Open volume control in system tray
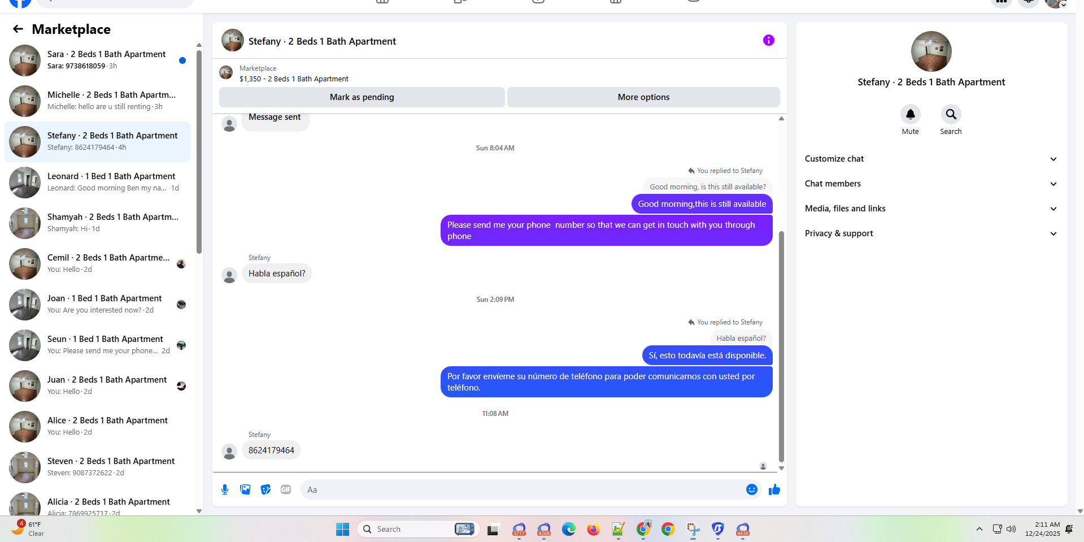The width and height of the screenshot is (1084, 542). click(1011, 529)
